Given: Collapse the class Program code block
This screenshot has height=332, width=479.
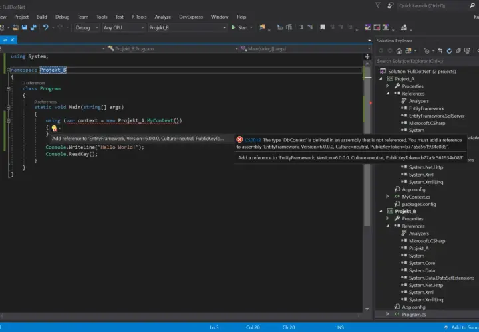Looking at the screenshot, I should (9, 89).
